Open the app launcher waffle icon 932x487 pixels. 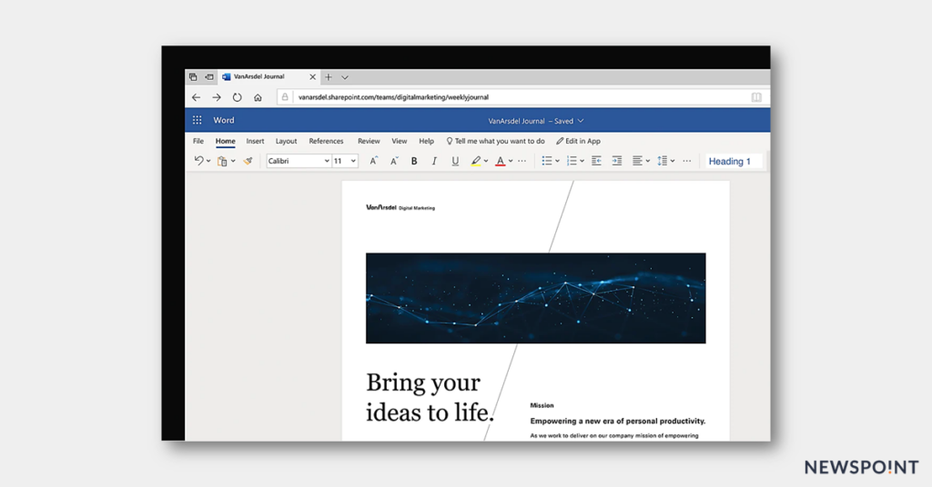197,120
